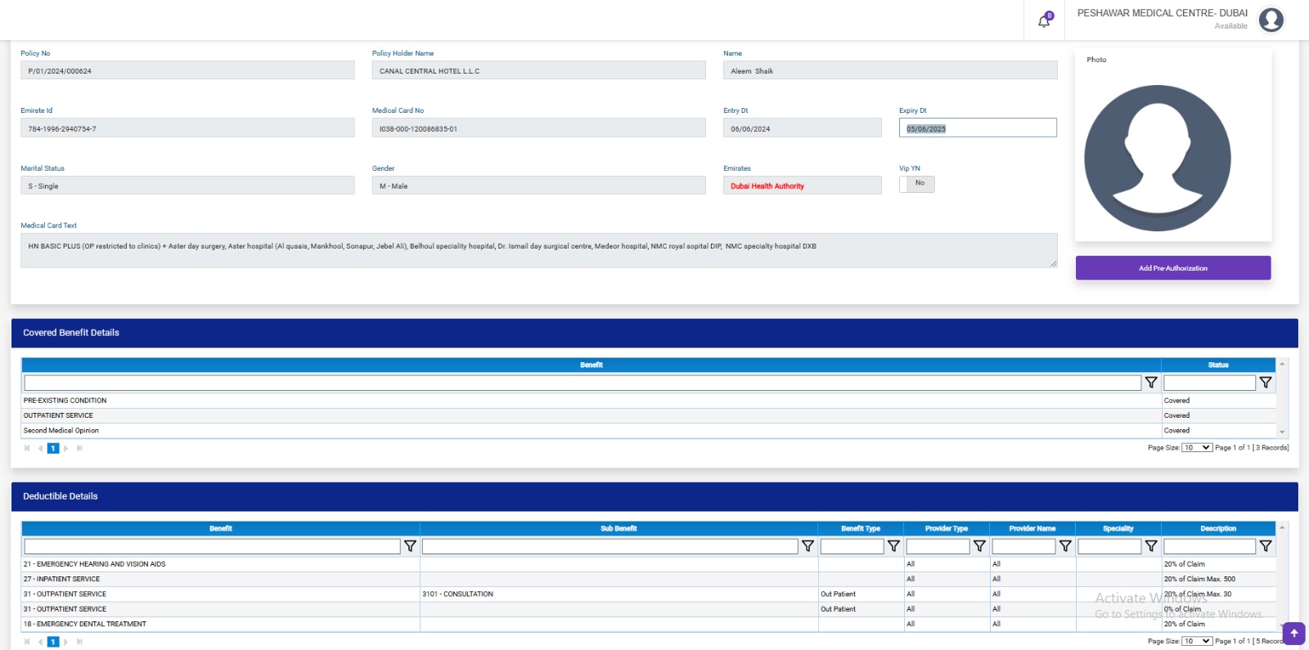The height and width of the screenshot is (650, 1309).
Task: Open Page Size dropdown in Deductible Details
Action: [1197, 641]
